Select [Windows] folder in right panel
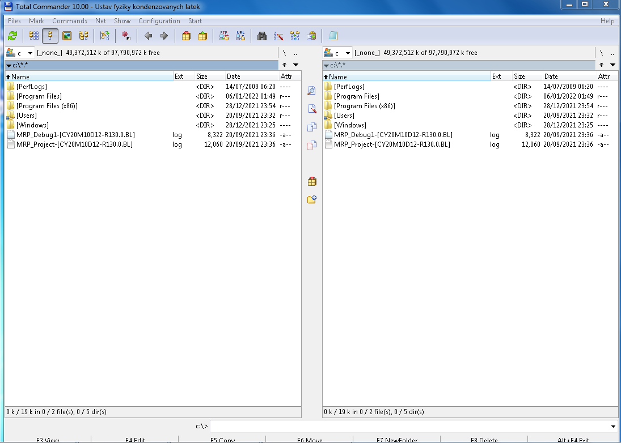Image resolution: width=621 pixels, height=443 pixels. tap(470, 125)
